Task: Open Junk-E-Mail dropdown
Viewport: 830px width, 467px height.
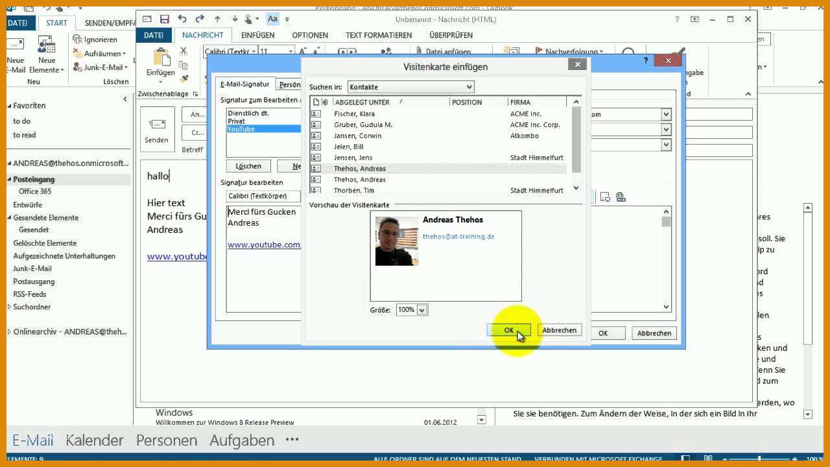Action: [101, 67]
